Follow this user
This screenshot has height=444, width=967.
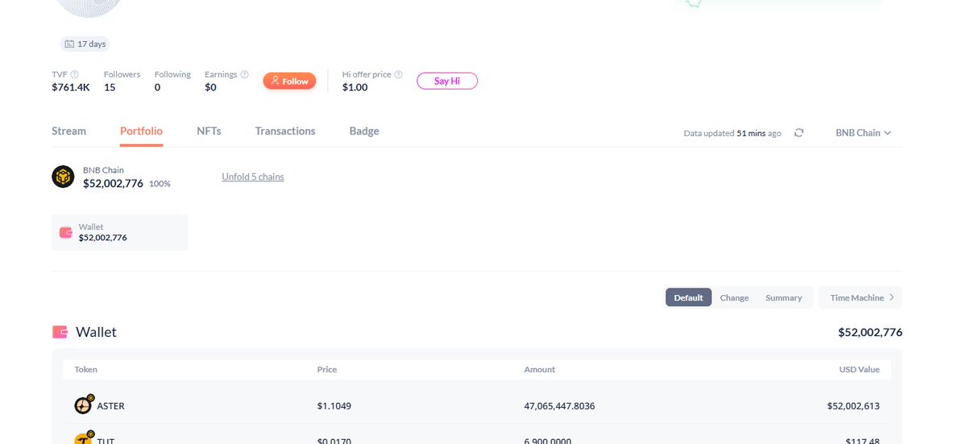tap(289, 81)
